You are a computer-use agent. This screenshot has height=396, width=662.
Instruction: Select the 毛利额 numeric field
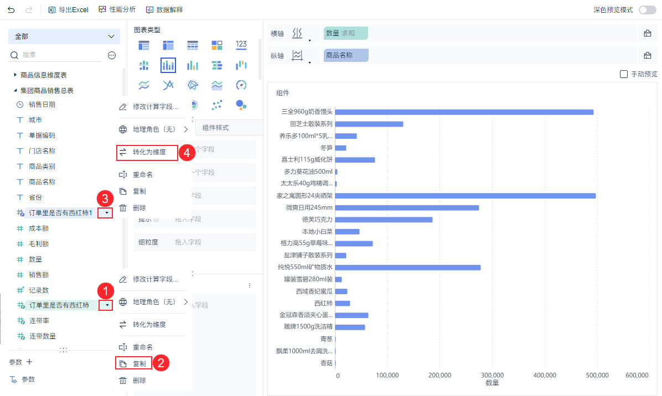[x=38, y=244]
